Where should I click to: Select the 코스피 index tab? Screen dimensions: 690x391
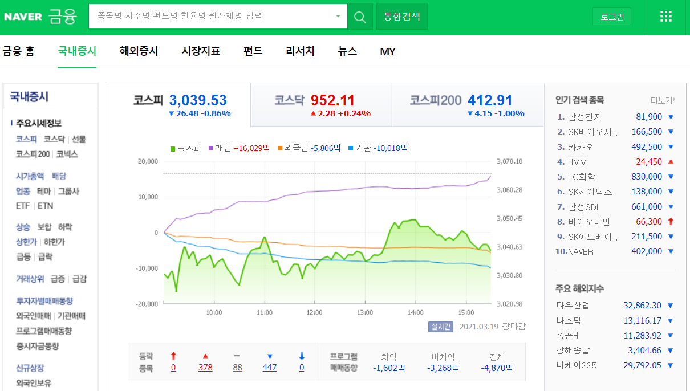point(180,105)
